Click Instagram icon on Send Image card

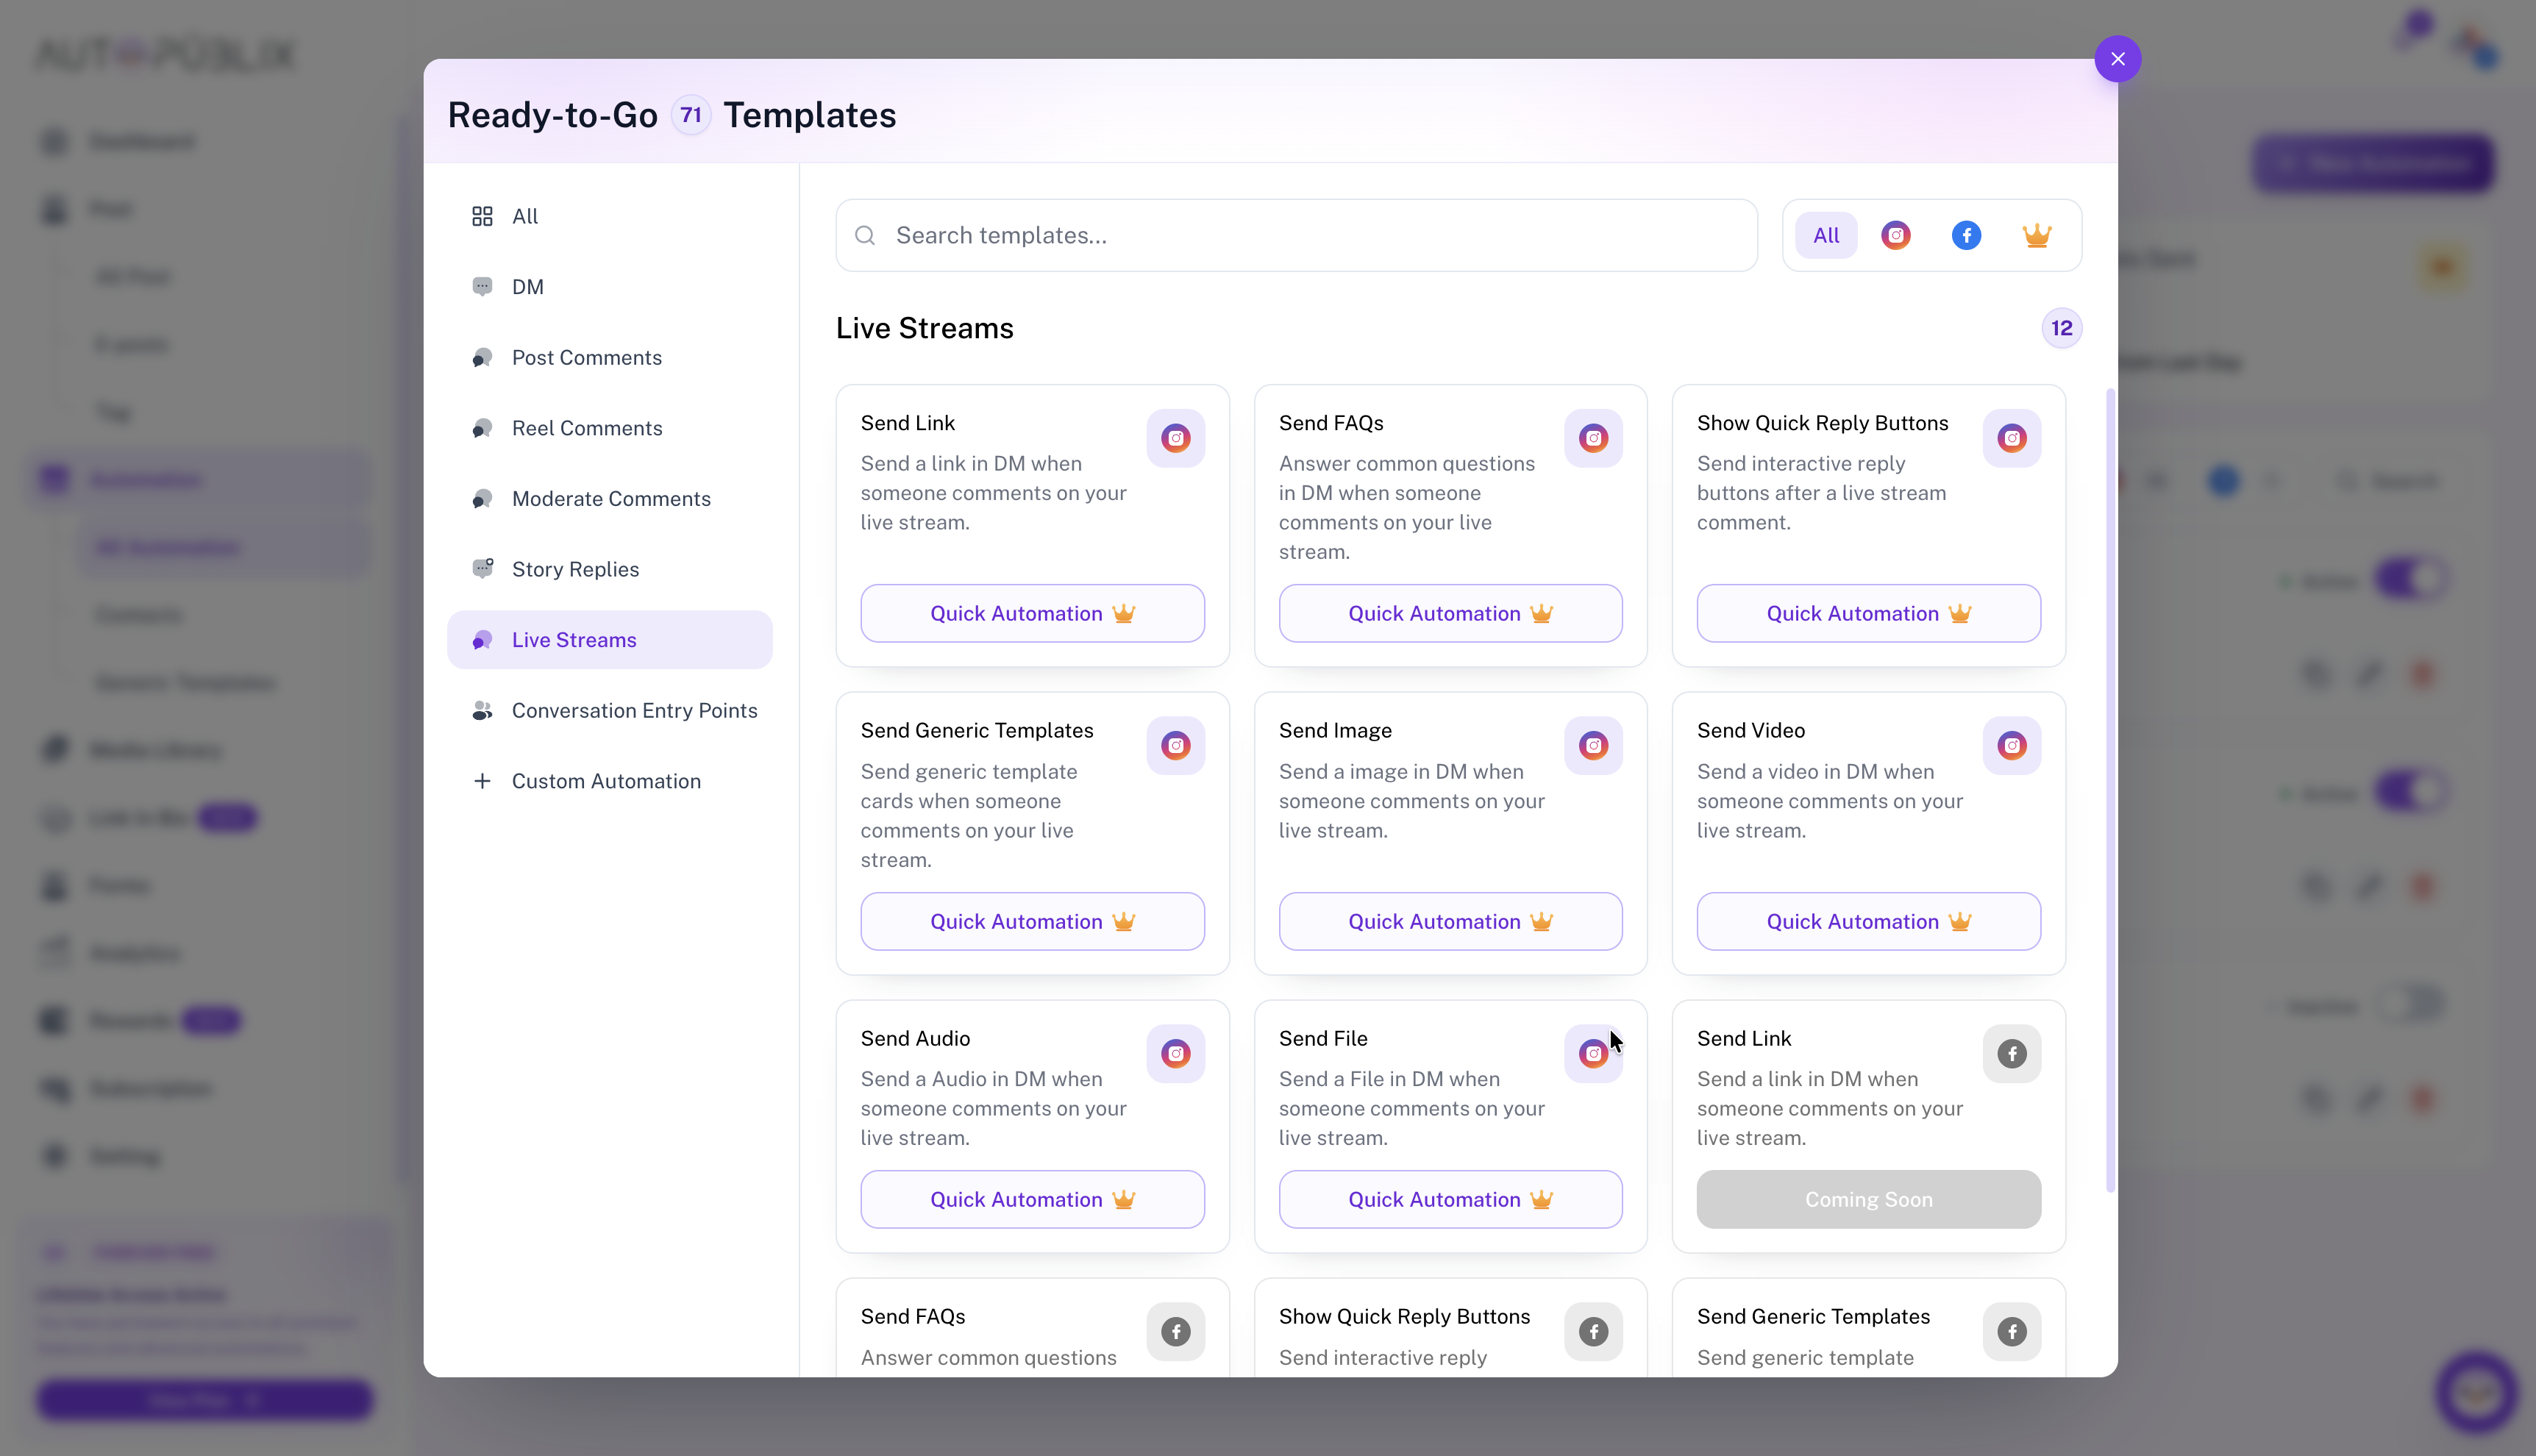(x=1593, y=746)
